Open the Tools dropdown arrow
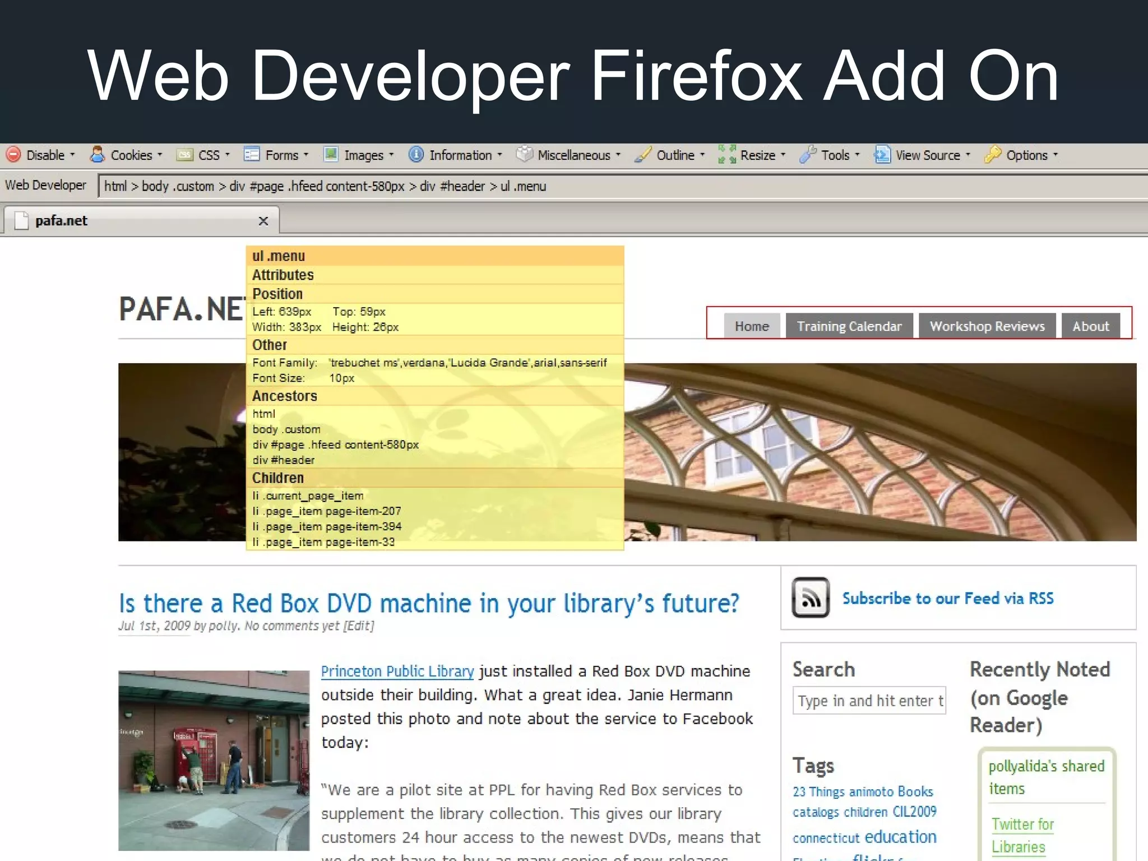This screenshot has width=1148, height=861. pyautogui.click(x=857, y=155)
